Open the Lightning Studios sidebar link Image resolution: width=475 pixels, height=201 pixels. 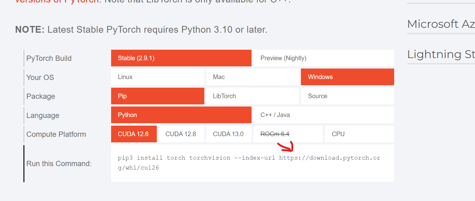[x=441, y=54]
